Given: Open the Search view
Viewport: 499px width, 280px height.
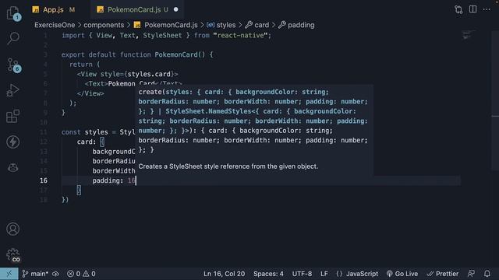Looking at the screenshot, I should pos(12,38).
